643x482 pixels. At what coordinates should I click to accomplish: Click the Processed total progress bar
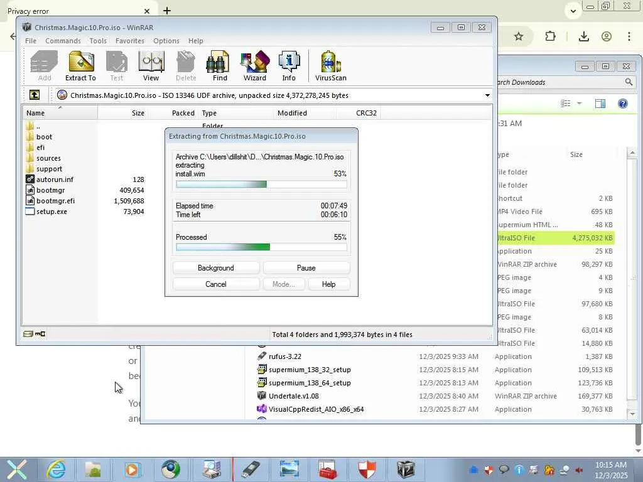[261, 247]
